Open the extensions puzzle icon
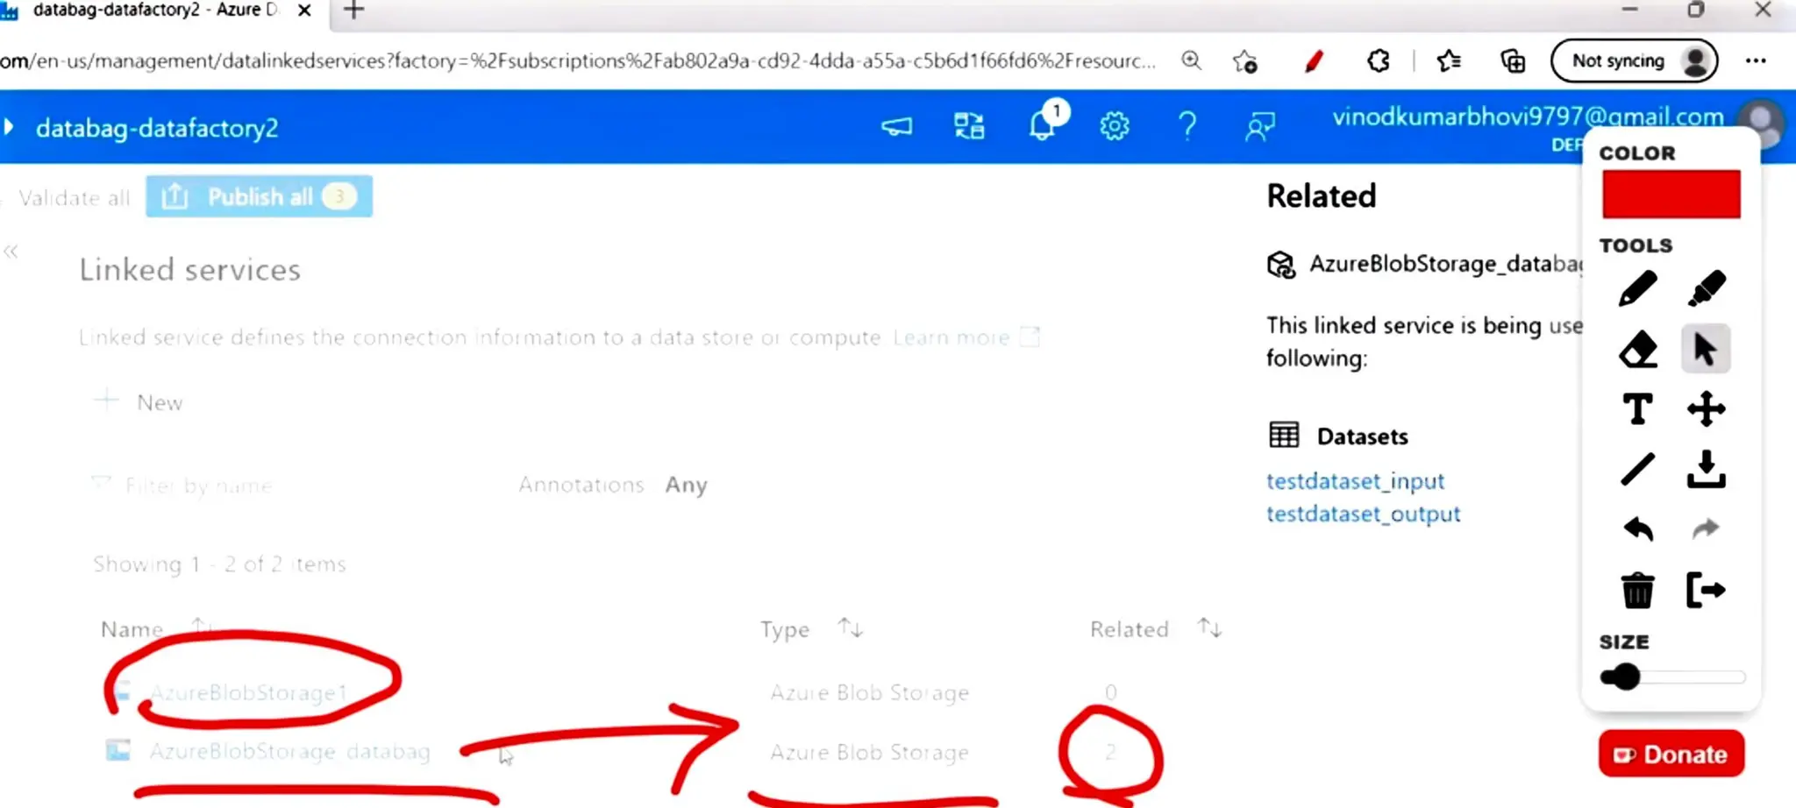Screen dimensions: 1796x808 (x=1378, y=61)
